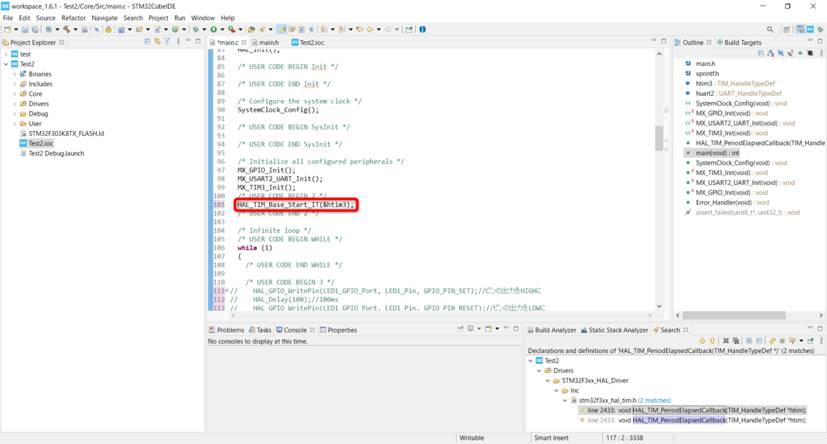827x444 pixels.
Task: Toggle Mark Occurrences highlighter icon
Action: click(x=281, y=30)
